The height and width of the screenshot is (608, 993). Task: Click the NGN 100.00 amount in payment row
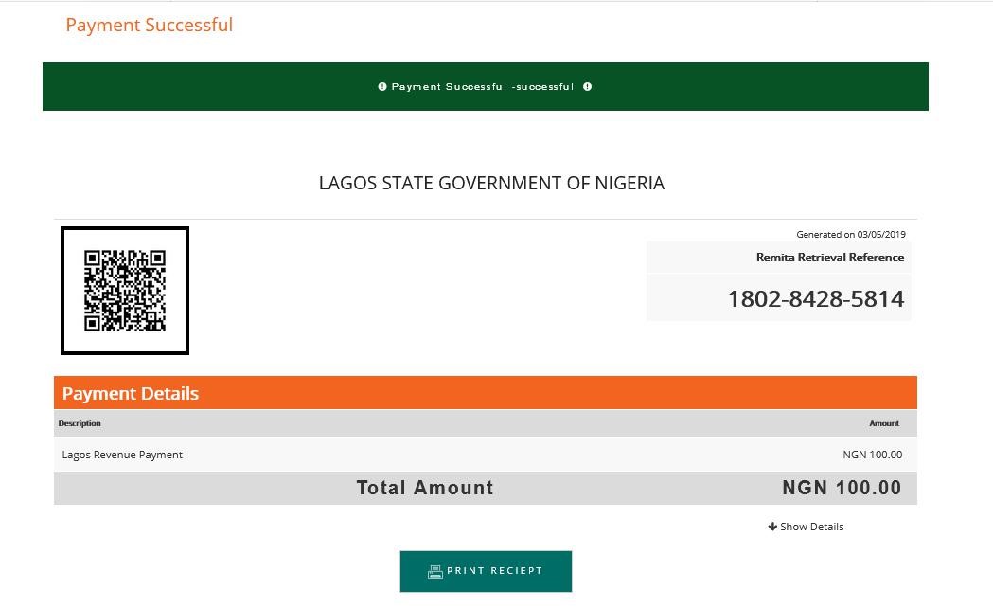tap(873, 454)
